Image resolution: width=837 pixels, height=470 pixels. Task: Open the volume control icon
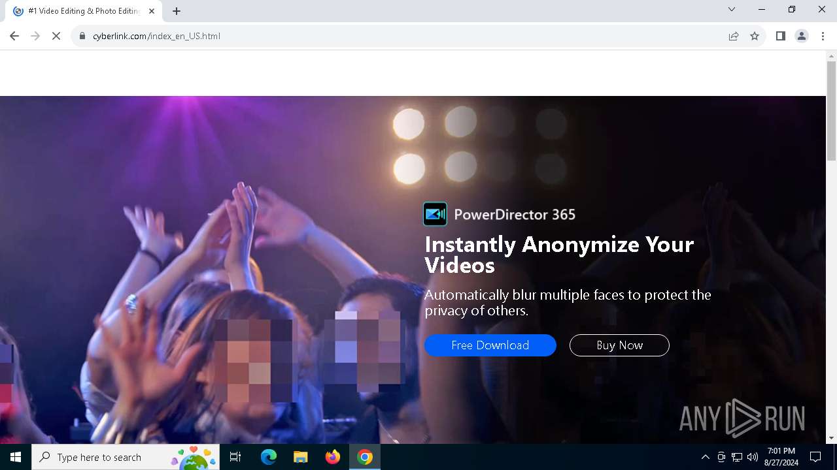tap(753, 457)
